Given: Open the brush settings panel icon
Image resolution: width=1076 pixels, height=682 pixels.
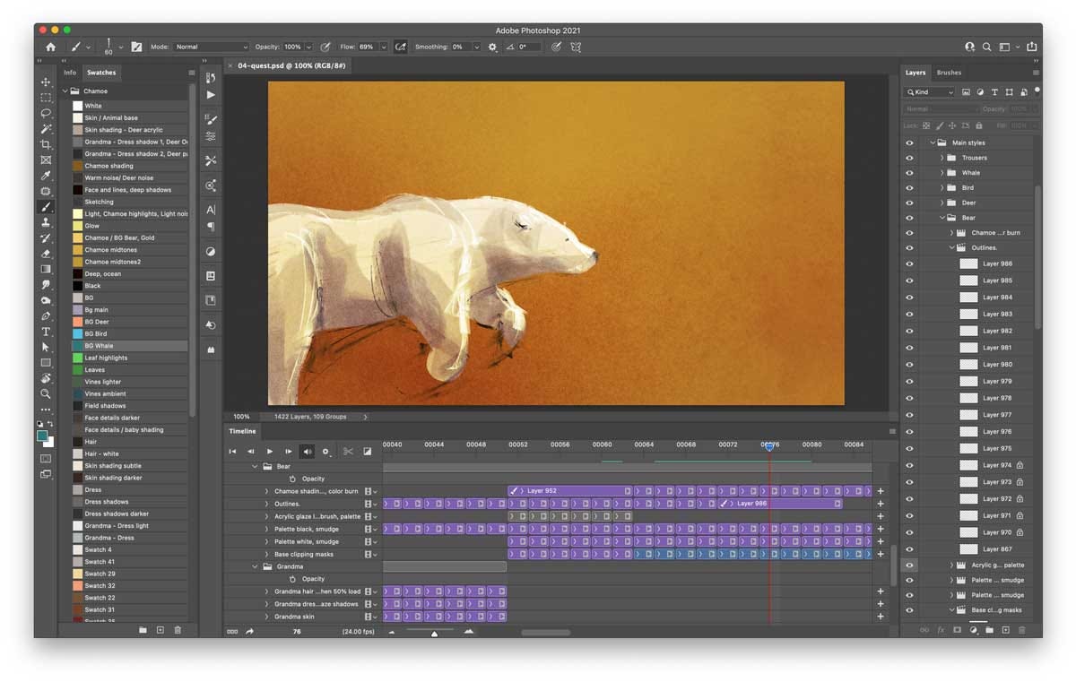Looking at the screenshot, I should click(136, 47).
